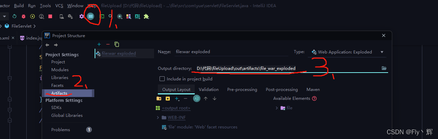Select Project under Project Settings
Screen dimensions: 438x139
coord(58,62)
